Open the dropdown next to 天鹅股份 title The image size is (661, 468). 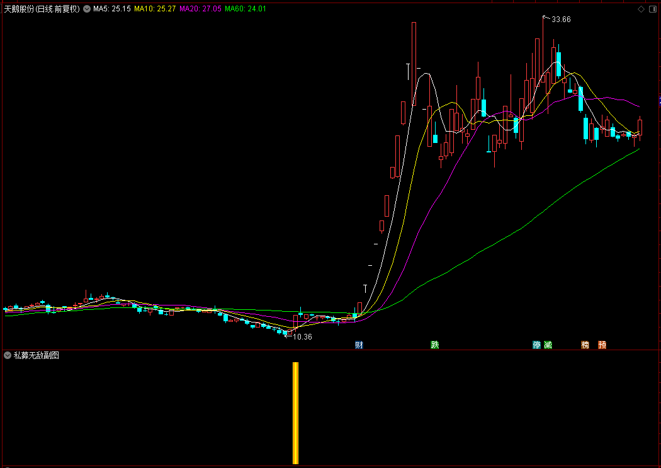pyautogui.click(x=86, y=9)
